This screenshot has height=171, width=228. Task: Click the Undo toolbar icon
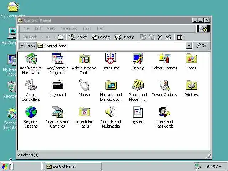click(169, 37)
